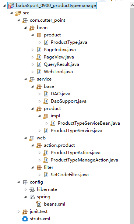Click the WebTool.java file icon

click(x=39, y=72)
